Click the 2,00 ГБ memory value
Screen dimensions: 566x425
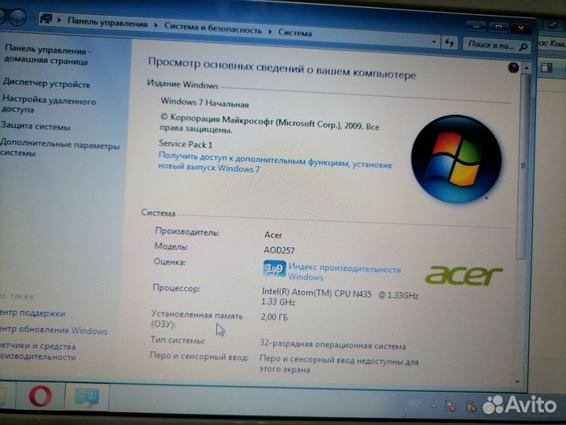tap(274, 317)
